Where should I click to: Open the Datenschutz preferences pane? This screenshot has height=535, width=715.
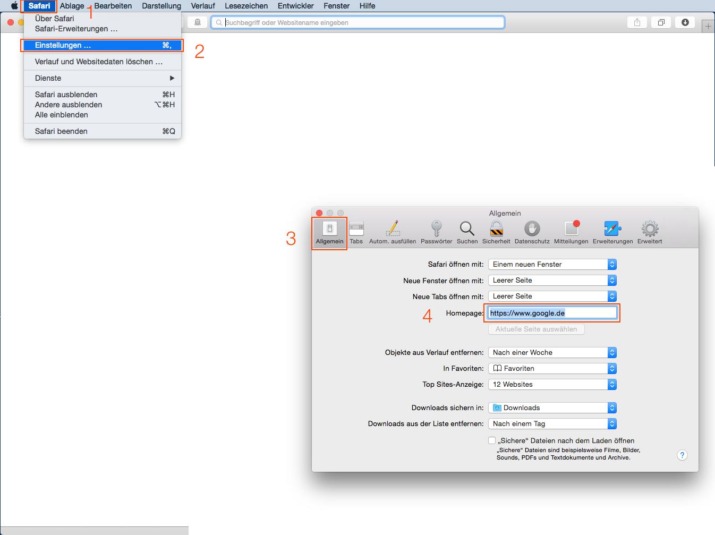(532, 232)
